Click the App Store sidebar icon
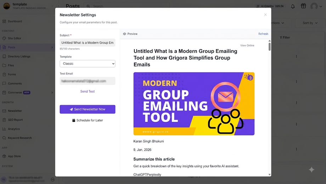This screenshot has height=184, width=326. pos(4,156)
